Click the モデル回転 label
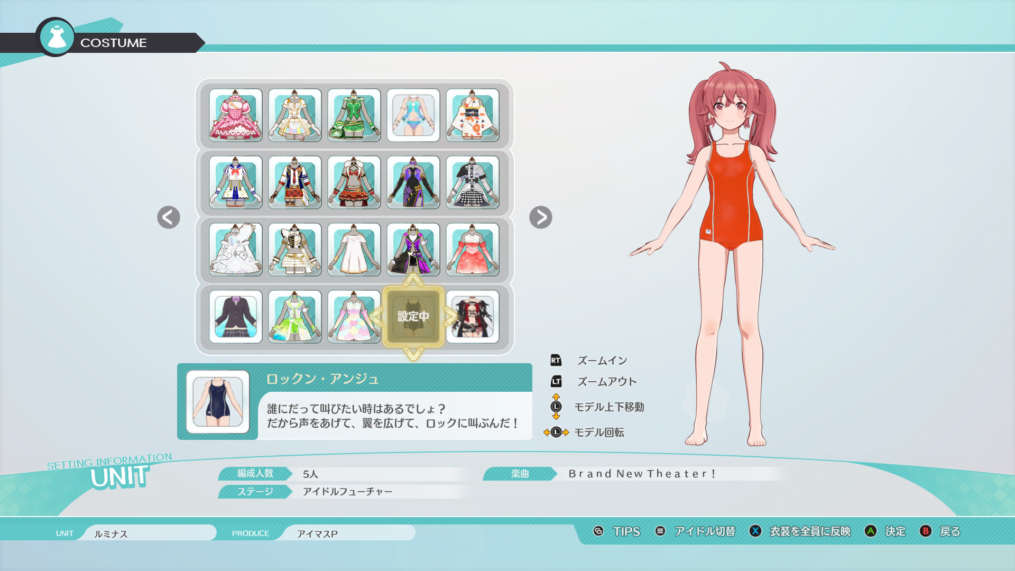The height and width of the screenshot is (571, 1015). [599, 432]
